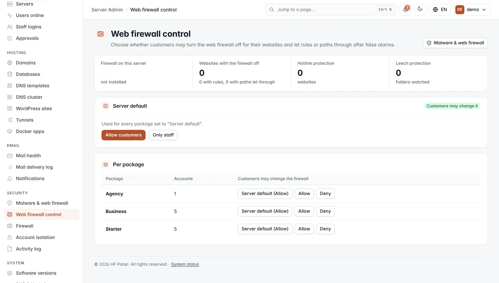Viewport: 499px width, 283px height.
Task: Open Mail health page in sidebar
Action: [41, 156]
